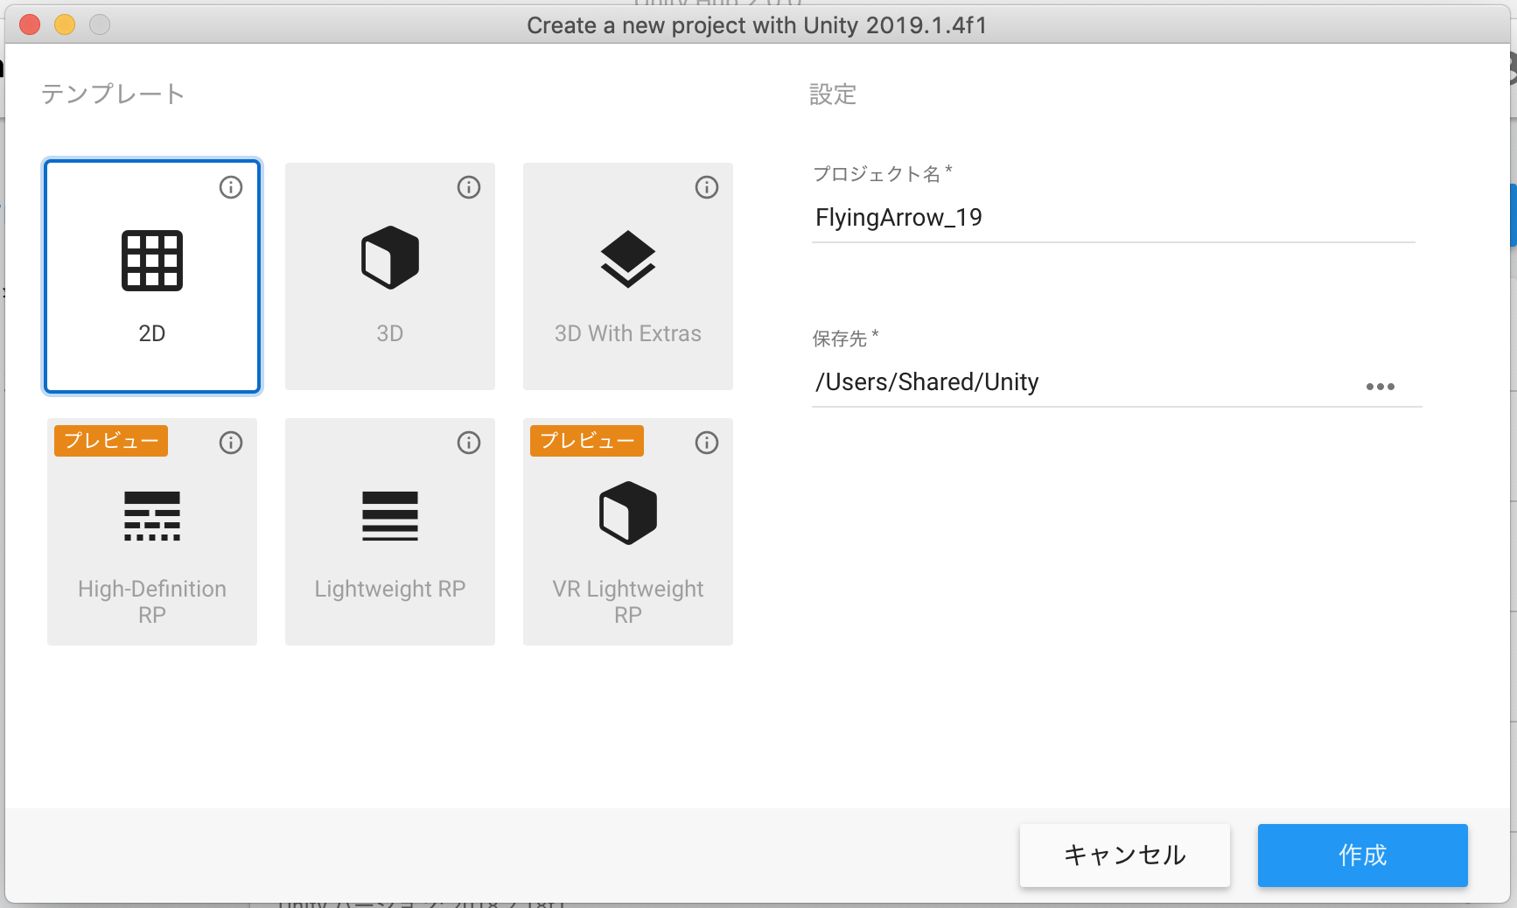Create the project with 作成 button
The width and height of the screenshot is (1517, 908).
click(x=1363, y=856)
